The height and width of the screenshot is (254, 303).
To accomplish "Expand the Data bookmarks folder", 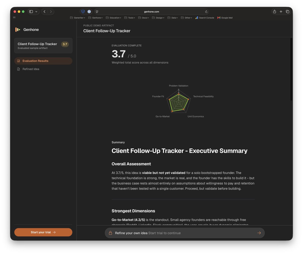I will pyautogui.click(x=172, y=18).
